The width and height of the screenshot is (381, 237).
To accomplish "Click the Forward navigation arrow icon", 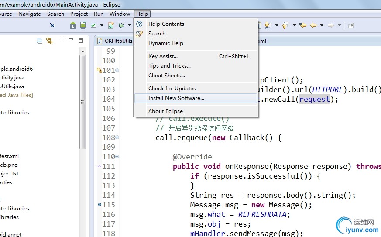I will 331,25.
